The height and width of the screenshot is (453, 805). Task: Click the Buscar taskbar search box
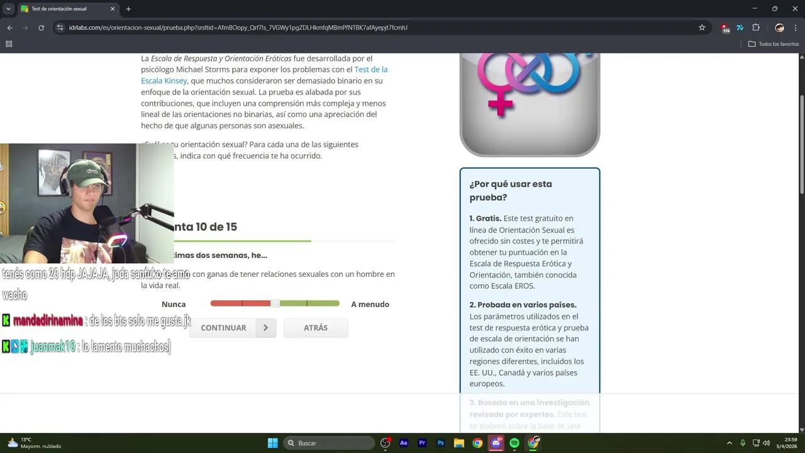coord(330,443)
